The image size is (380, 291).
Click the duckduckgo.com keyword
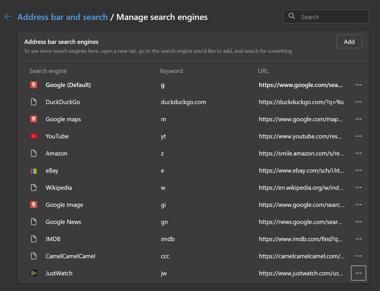[183, 102]
